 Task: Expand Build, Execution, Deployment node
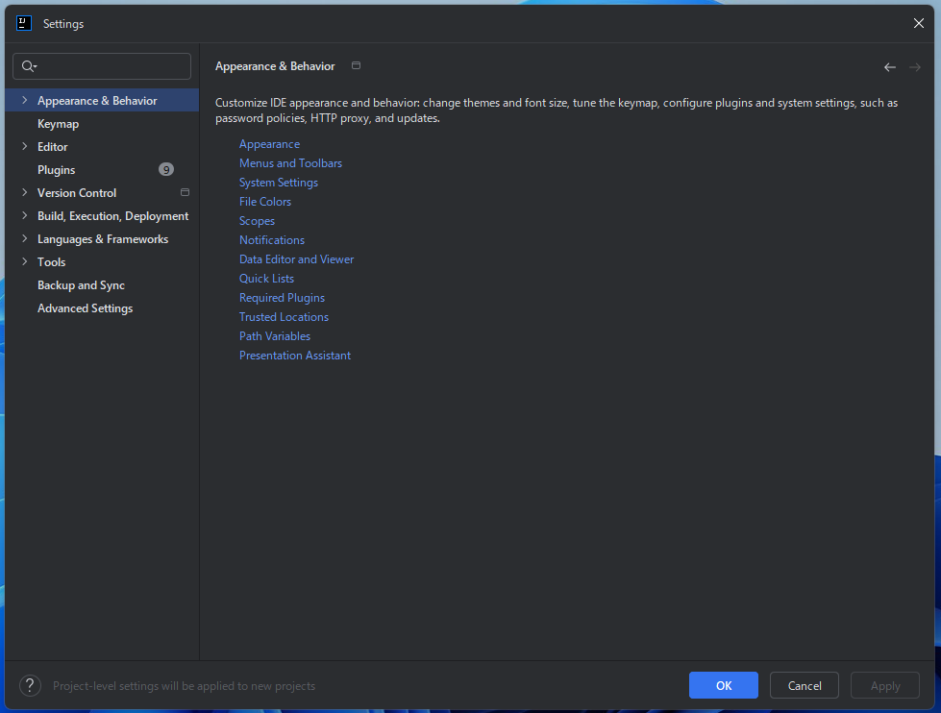(24, 216)
